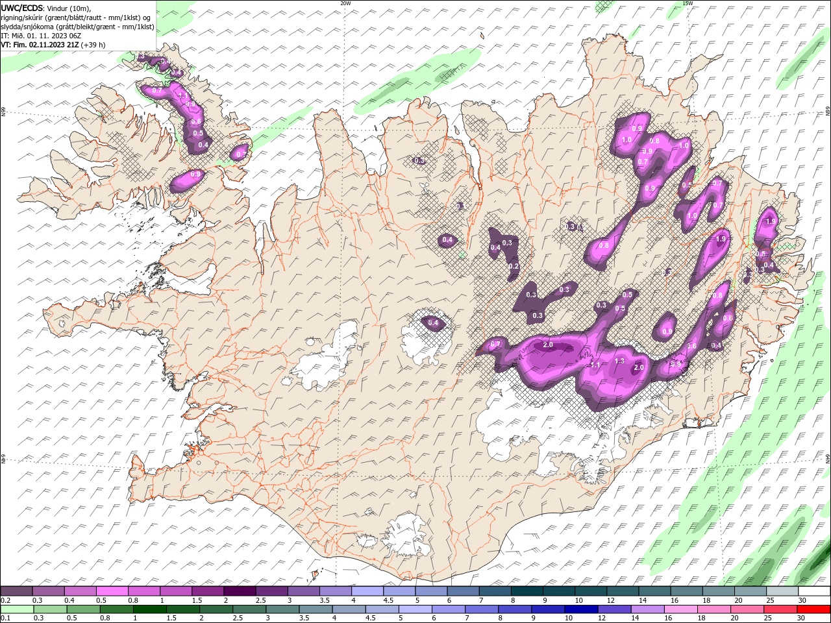Pick the bright pink 0.5 swatch in top legend row
Screen dimensions: 831x623
112,591
